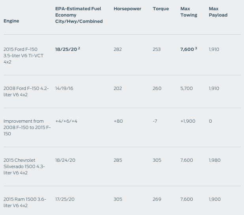Click the Max Payload column header
The width and height of the screenshot is (244, 215).
pyautogui.click(x=218, y=12)
